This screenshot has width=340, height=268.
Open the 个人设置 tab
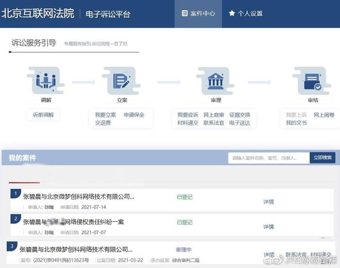point(246,14)
